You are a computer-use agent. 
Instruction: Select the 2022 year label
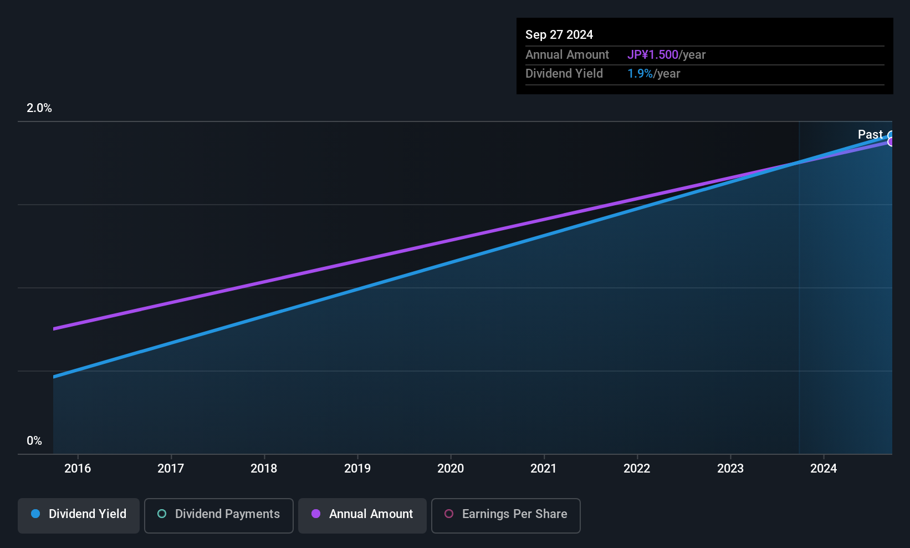click(637, 469)
